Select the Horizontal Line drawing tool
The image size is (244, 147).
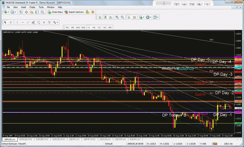(23, 22)
